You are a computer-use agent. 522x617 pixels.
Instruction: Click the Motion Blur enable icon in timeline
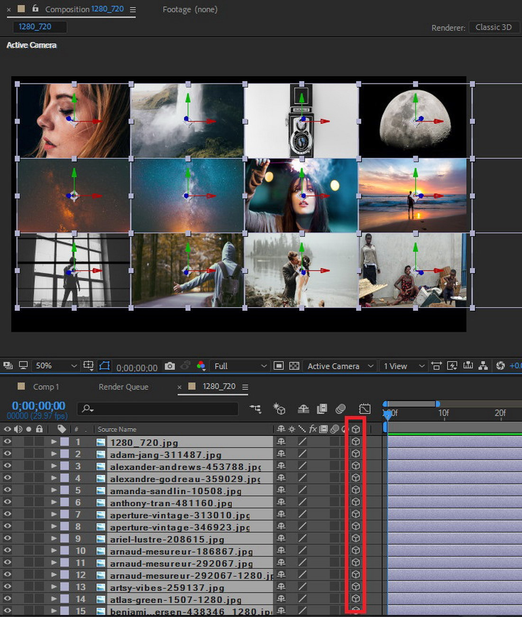pos(340,408)
